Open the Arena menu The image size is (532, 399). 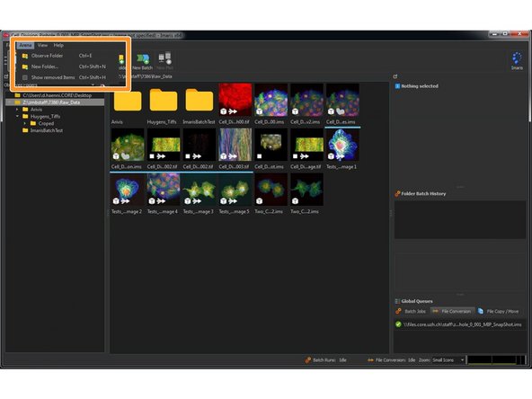pos(25,45)
